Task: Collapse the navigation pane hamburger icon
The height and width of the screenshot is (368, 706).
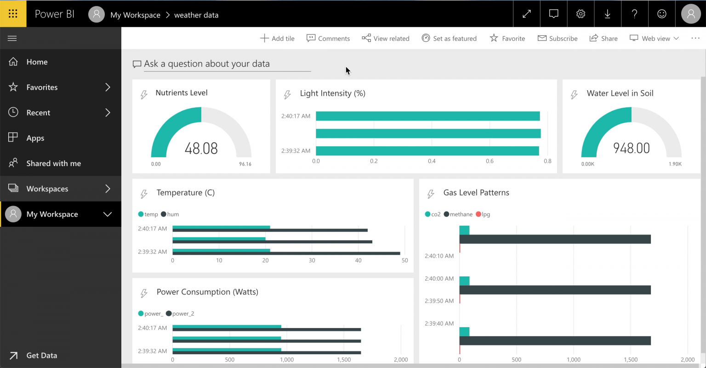Action: [x=12, y=39]
